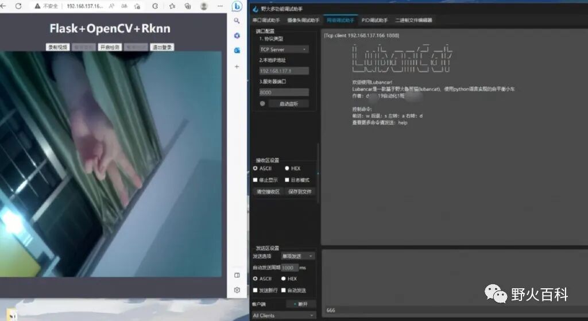
Task: Click the browser address bar URL
Action: (x=84, y=6)
